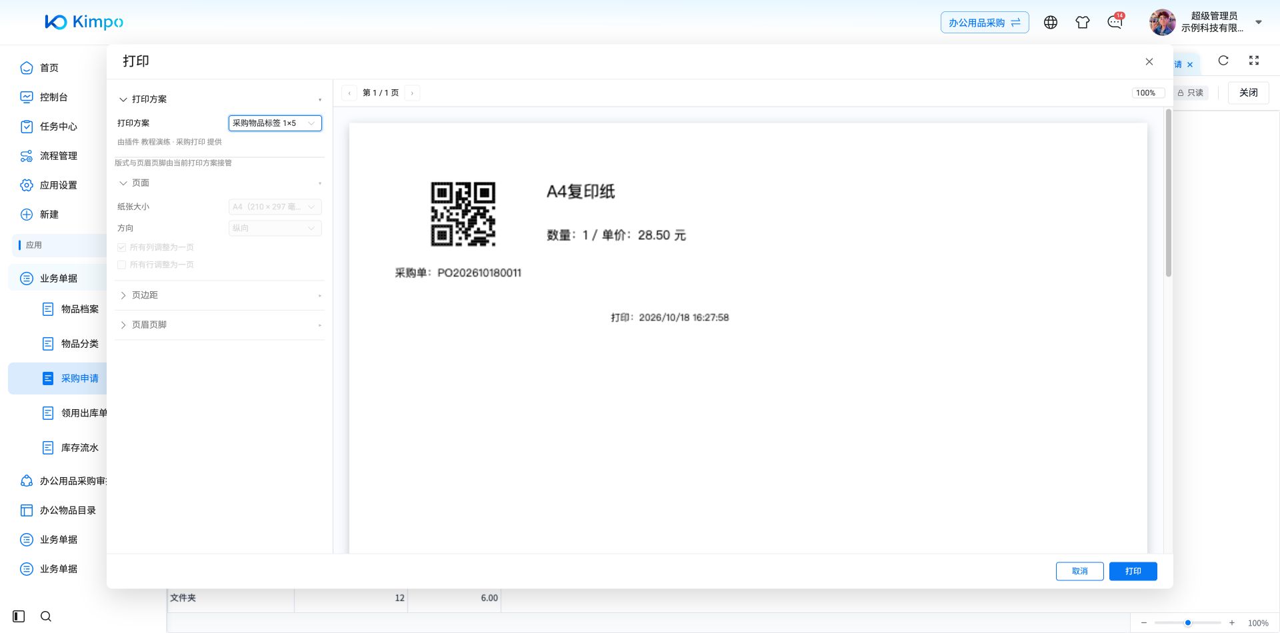
Task: Open user account dropdown arrow
Action: [x=1259, y=22]
